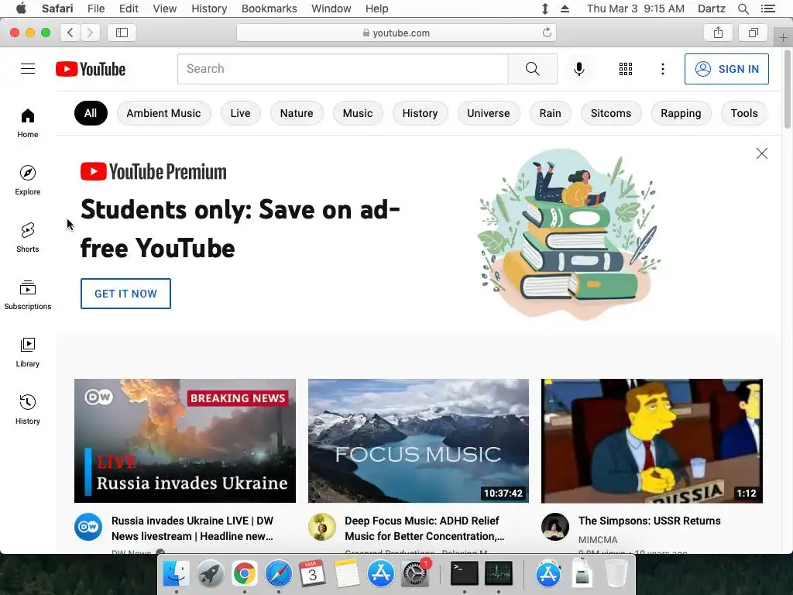Select the Nature filter chip
This screenshot has width=793, height=595.
[x=297, y=113]
